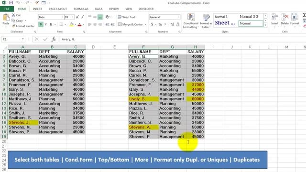Click the Save icon in the quick access toolbar
The image size is (306, 172).
pos(11,3)
